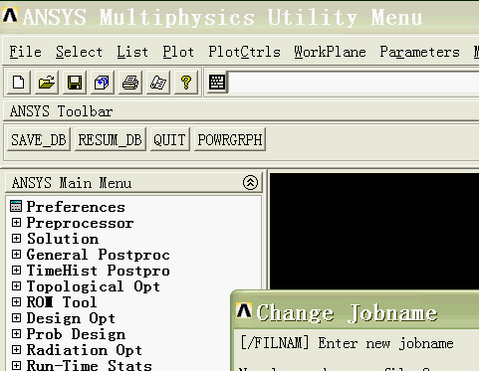This screenshot has height=371, width=479.
Task: Open the List menu
Action: coord(132,52)
